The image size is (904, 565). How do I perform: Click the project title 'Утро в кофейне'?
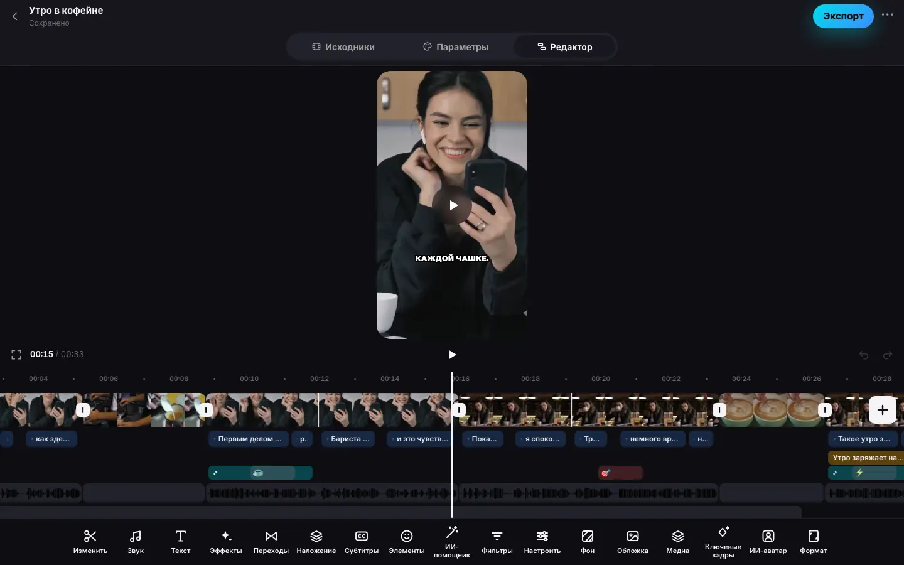66,11
